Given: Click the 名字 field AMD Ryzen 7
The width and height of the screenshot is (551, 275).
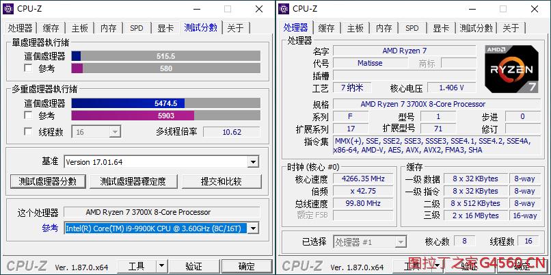Looking at the screenshot, I should coord(405,51).
